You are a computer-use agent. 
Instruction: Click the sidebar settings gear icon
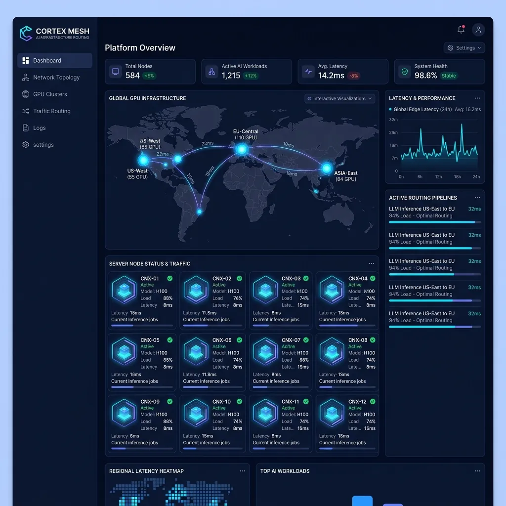[x=26, y=145]
